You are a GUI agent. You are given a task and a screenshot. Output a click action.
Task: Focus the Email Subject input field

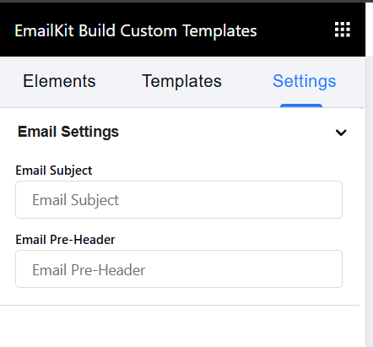(x=179, y=199)
